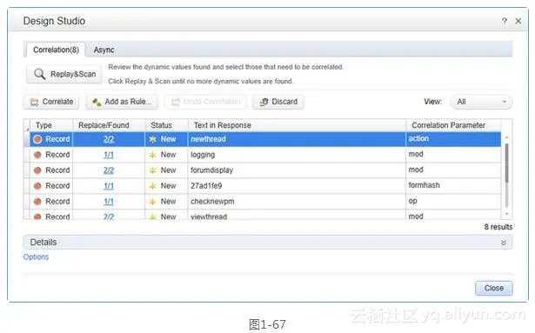Click the Correlate button
Viewport: 535px width, 333px height.
click(51, 102)
